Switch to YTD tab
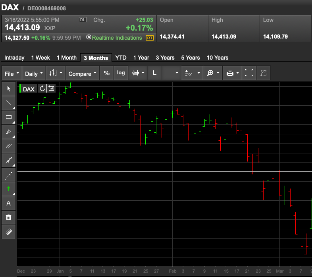 [x=121, y=58]
